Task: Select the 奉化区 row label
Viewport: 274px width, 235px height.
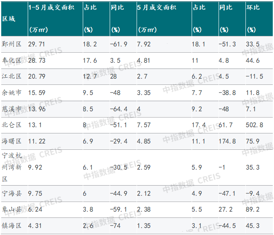Action: pyautogui.click(x=11, y=60)
